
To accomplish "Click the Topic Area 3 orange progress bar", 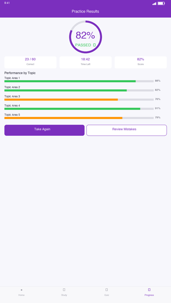I will click(x=79, y=100).
